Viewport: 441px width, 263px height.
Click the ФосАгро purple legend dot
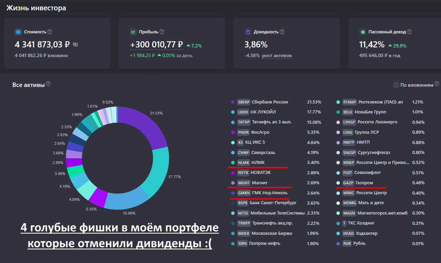pyautogui.click(x=233, y=132)
